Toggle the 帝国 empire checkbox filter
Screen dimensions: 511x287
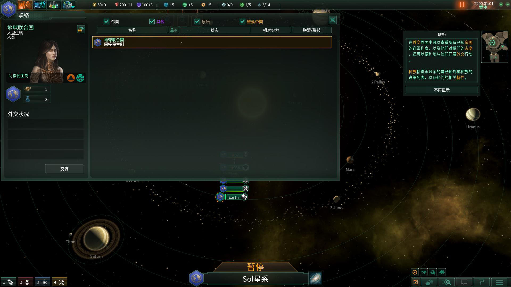point(107,22)
